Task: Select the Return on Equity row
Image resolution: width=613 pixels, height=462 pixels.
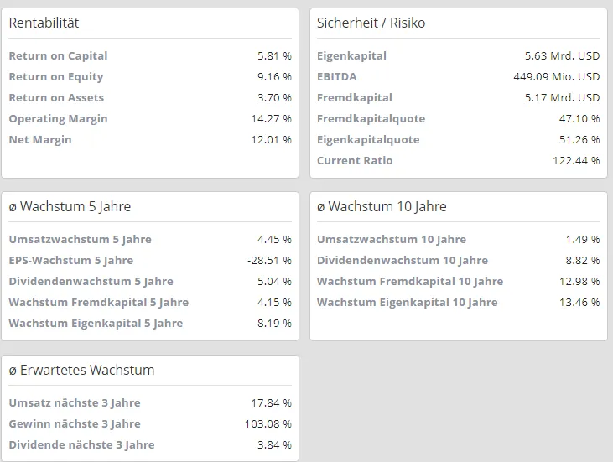Action: coord(150,76)
